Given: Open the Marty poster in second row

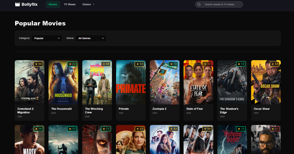Looking at the screenshot, I should point(30,139).
